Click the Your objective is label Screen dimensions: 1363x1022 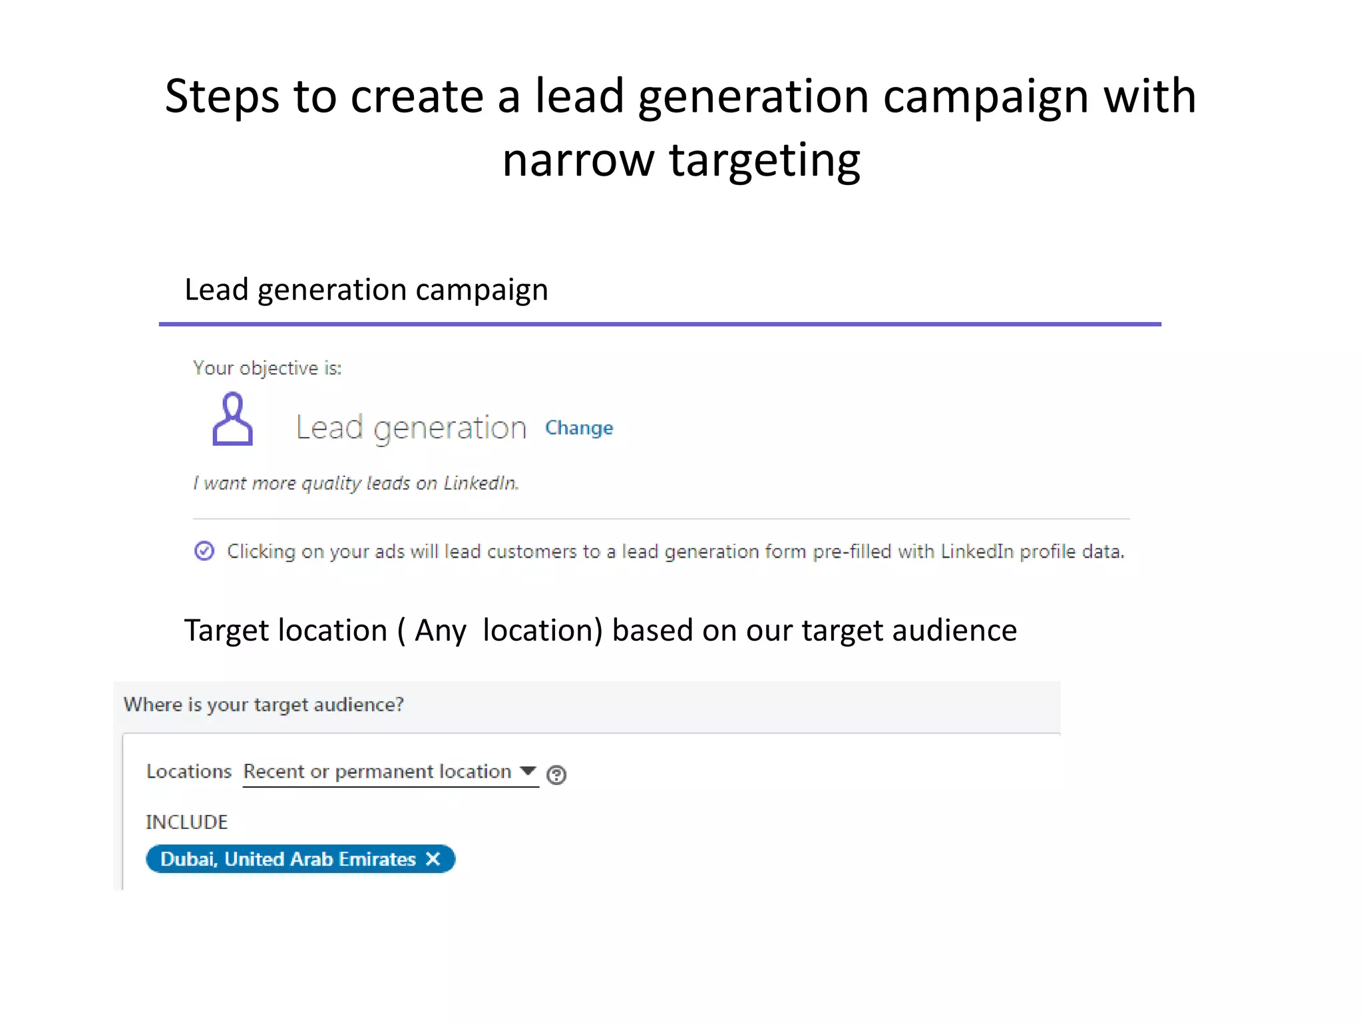click(x=267, y=368)
